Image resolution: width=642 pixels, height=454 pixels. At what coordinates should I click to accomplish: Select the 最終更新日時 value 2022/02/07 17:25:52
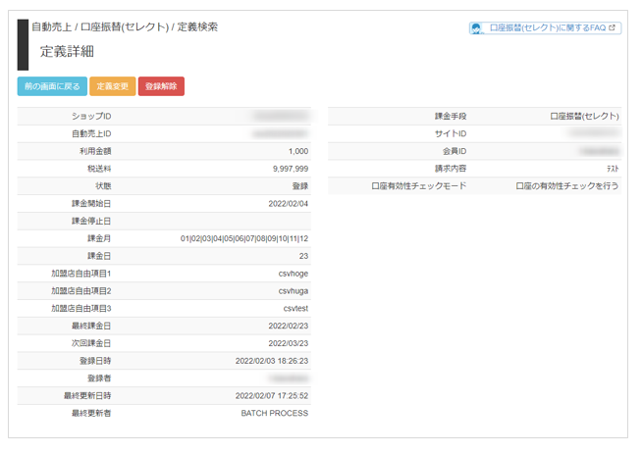click(272, 396)
